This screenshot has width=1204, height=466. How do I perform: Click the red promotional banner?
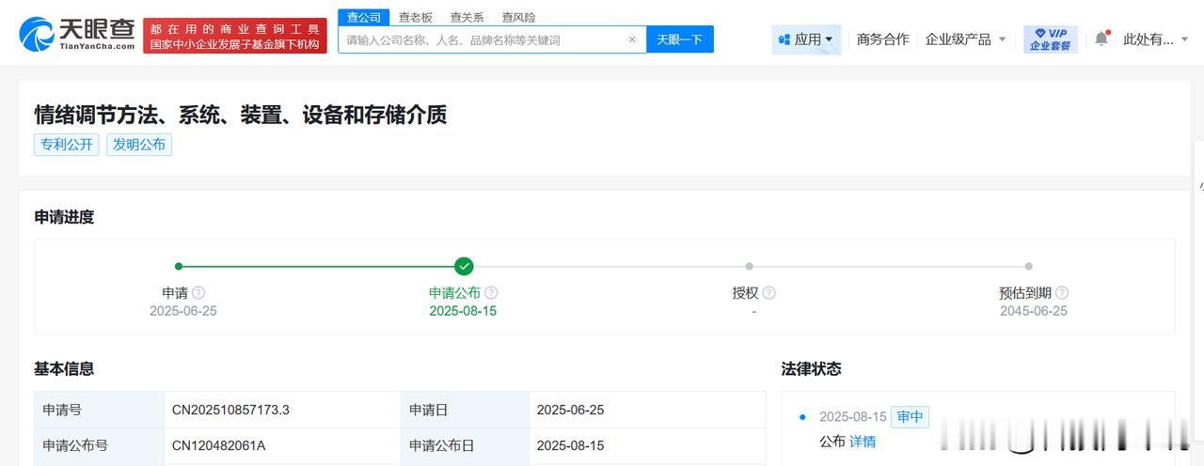[235, 36]
